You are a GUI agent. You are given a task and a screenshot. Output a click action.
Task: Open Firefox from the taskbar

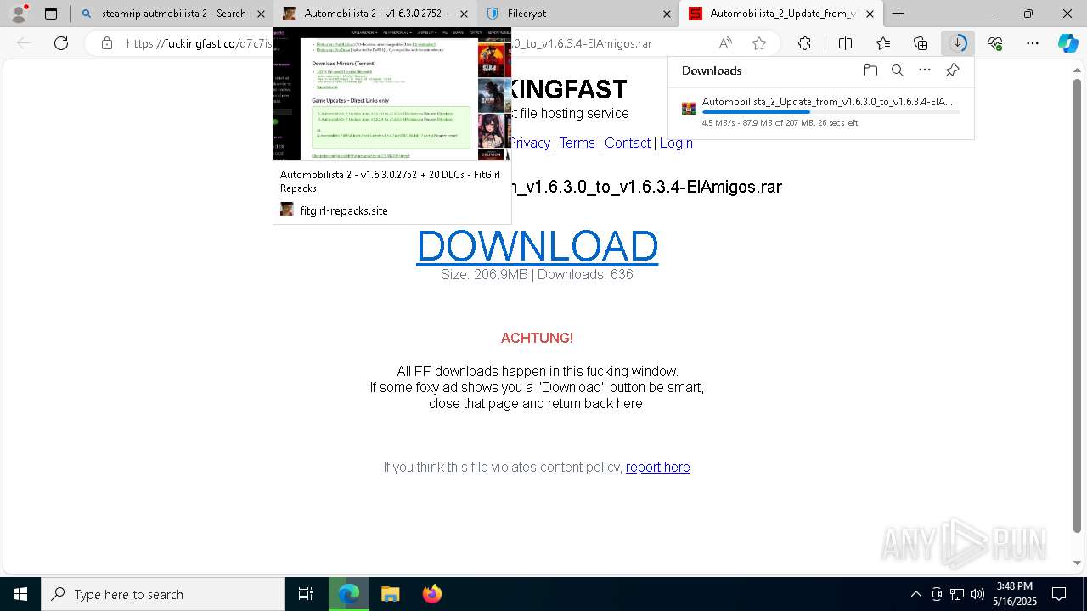point(431,594)
